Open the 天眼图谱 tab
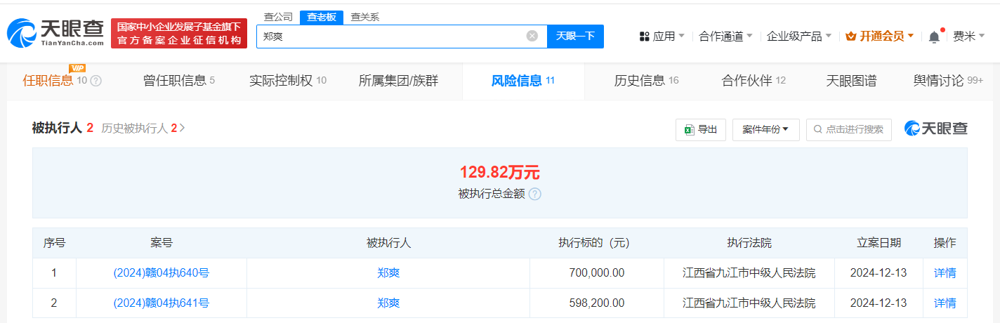The height and width of the screenshot is (323, 1000). (852, 81)
